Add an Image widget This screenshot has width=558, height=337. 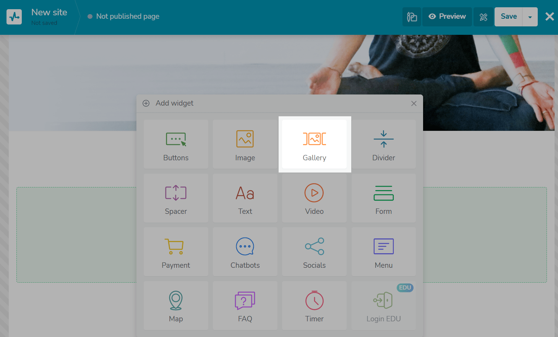245,144
